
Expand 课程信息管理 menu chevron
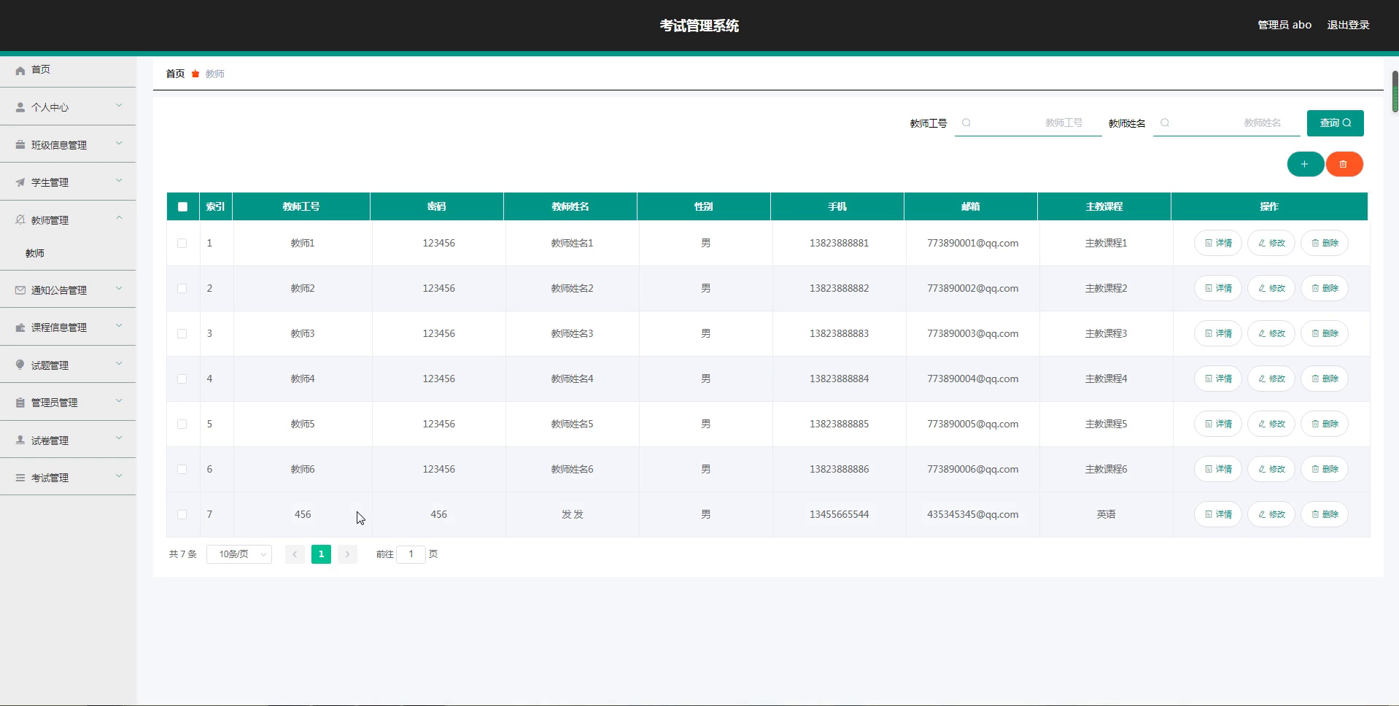119,326
